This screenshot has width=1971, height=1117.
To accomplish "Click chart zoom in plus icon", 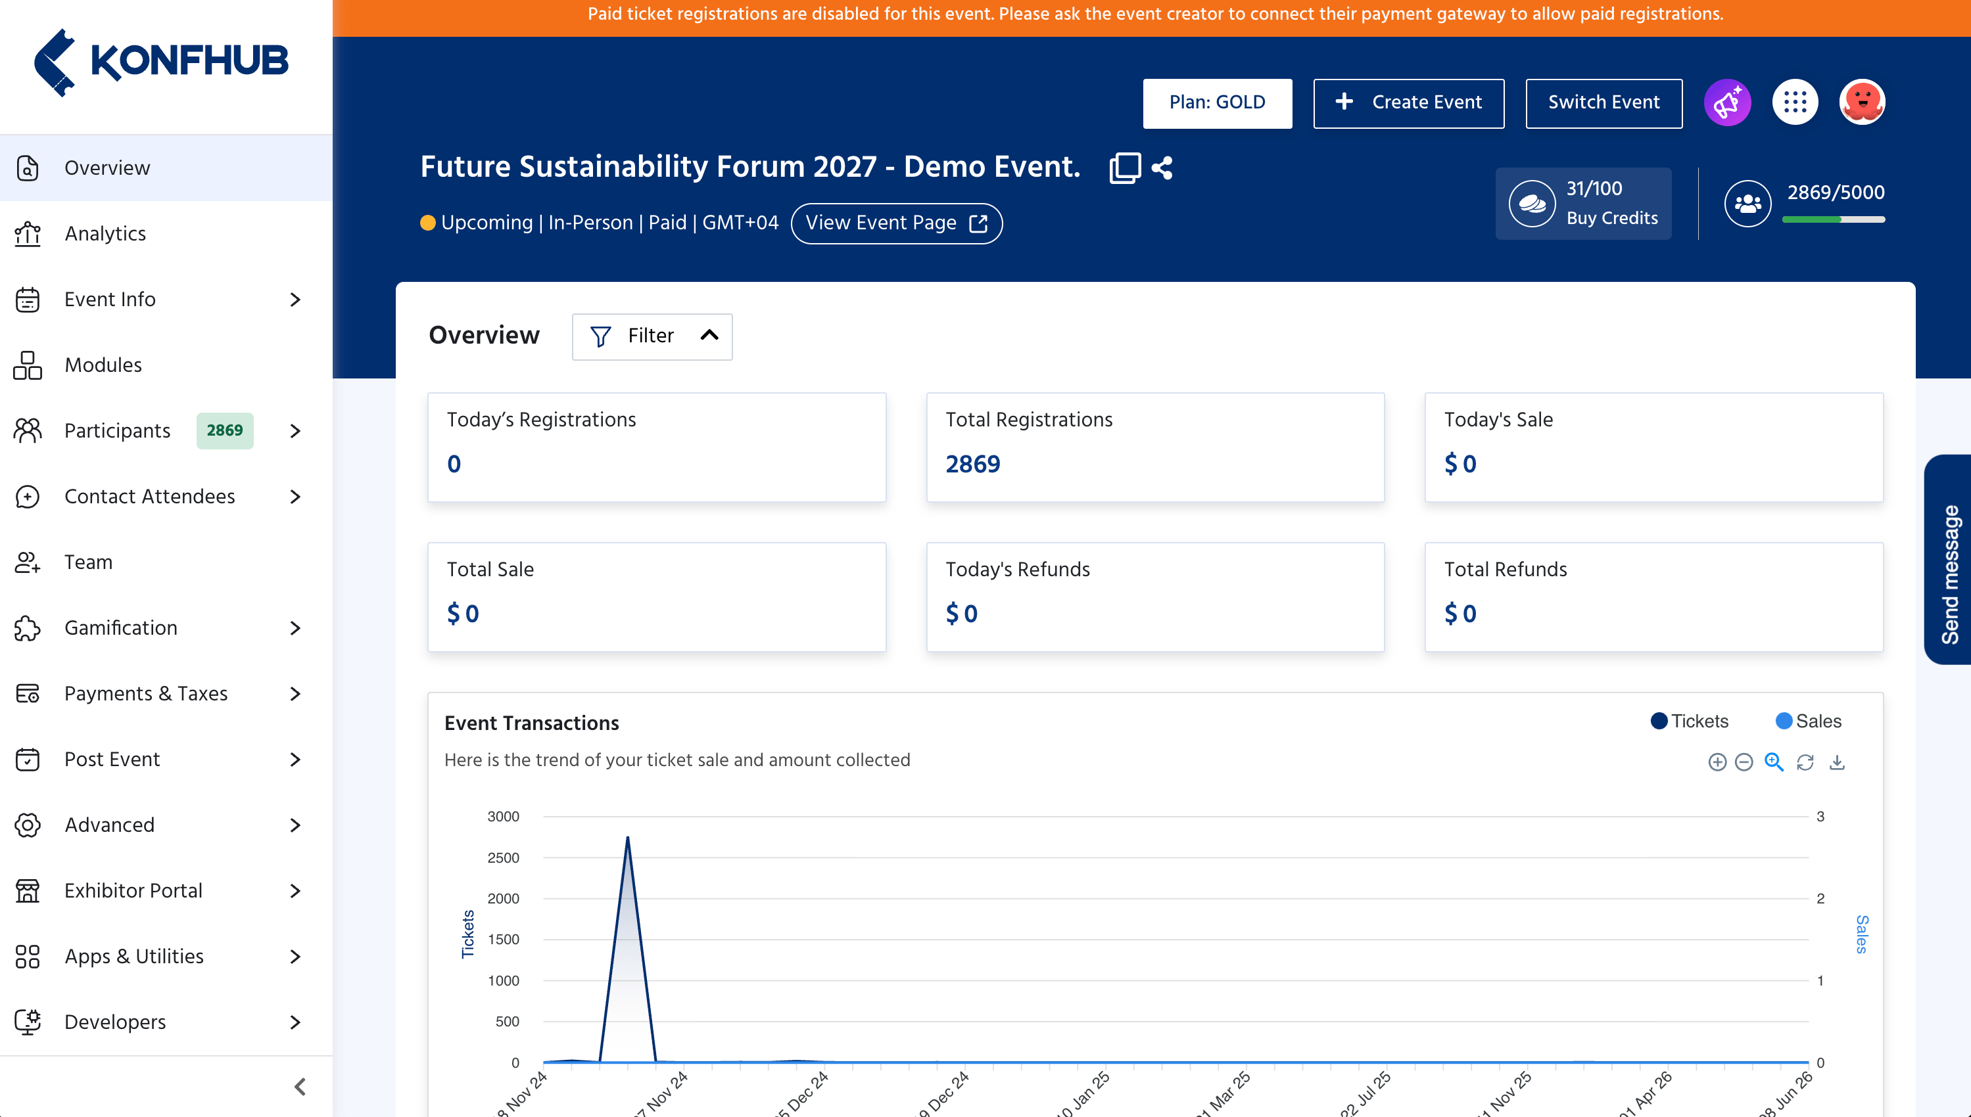I will point(1718,762).
